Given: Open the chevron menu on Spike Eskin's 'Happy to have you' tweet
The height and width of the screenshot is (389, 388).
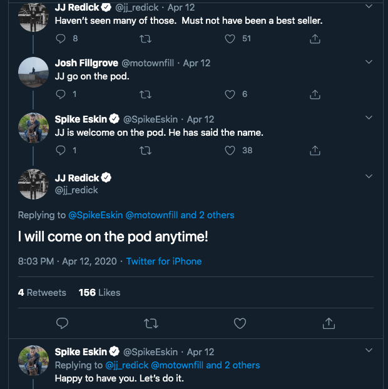Looking at the screenshot, I should [369, 351].
